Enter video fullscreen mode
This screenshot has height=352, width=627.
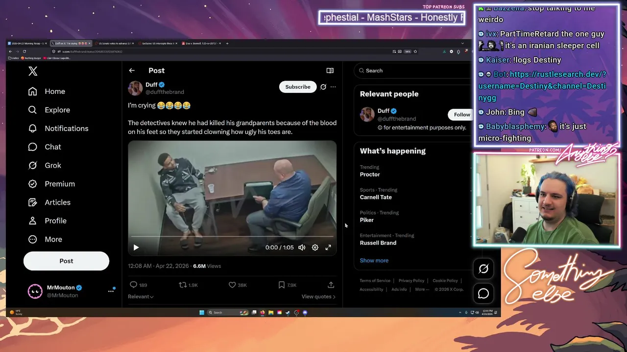point(328,247)
